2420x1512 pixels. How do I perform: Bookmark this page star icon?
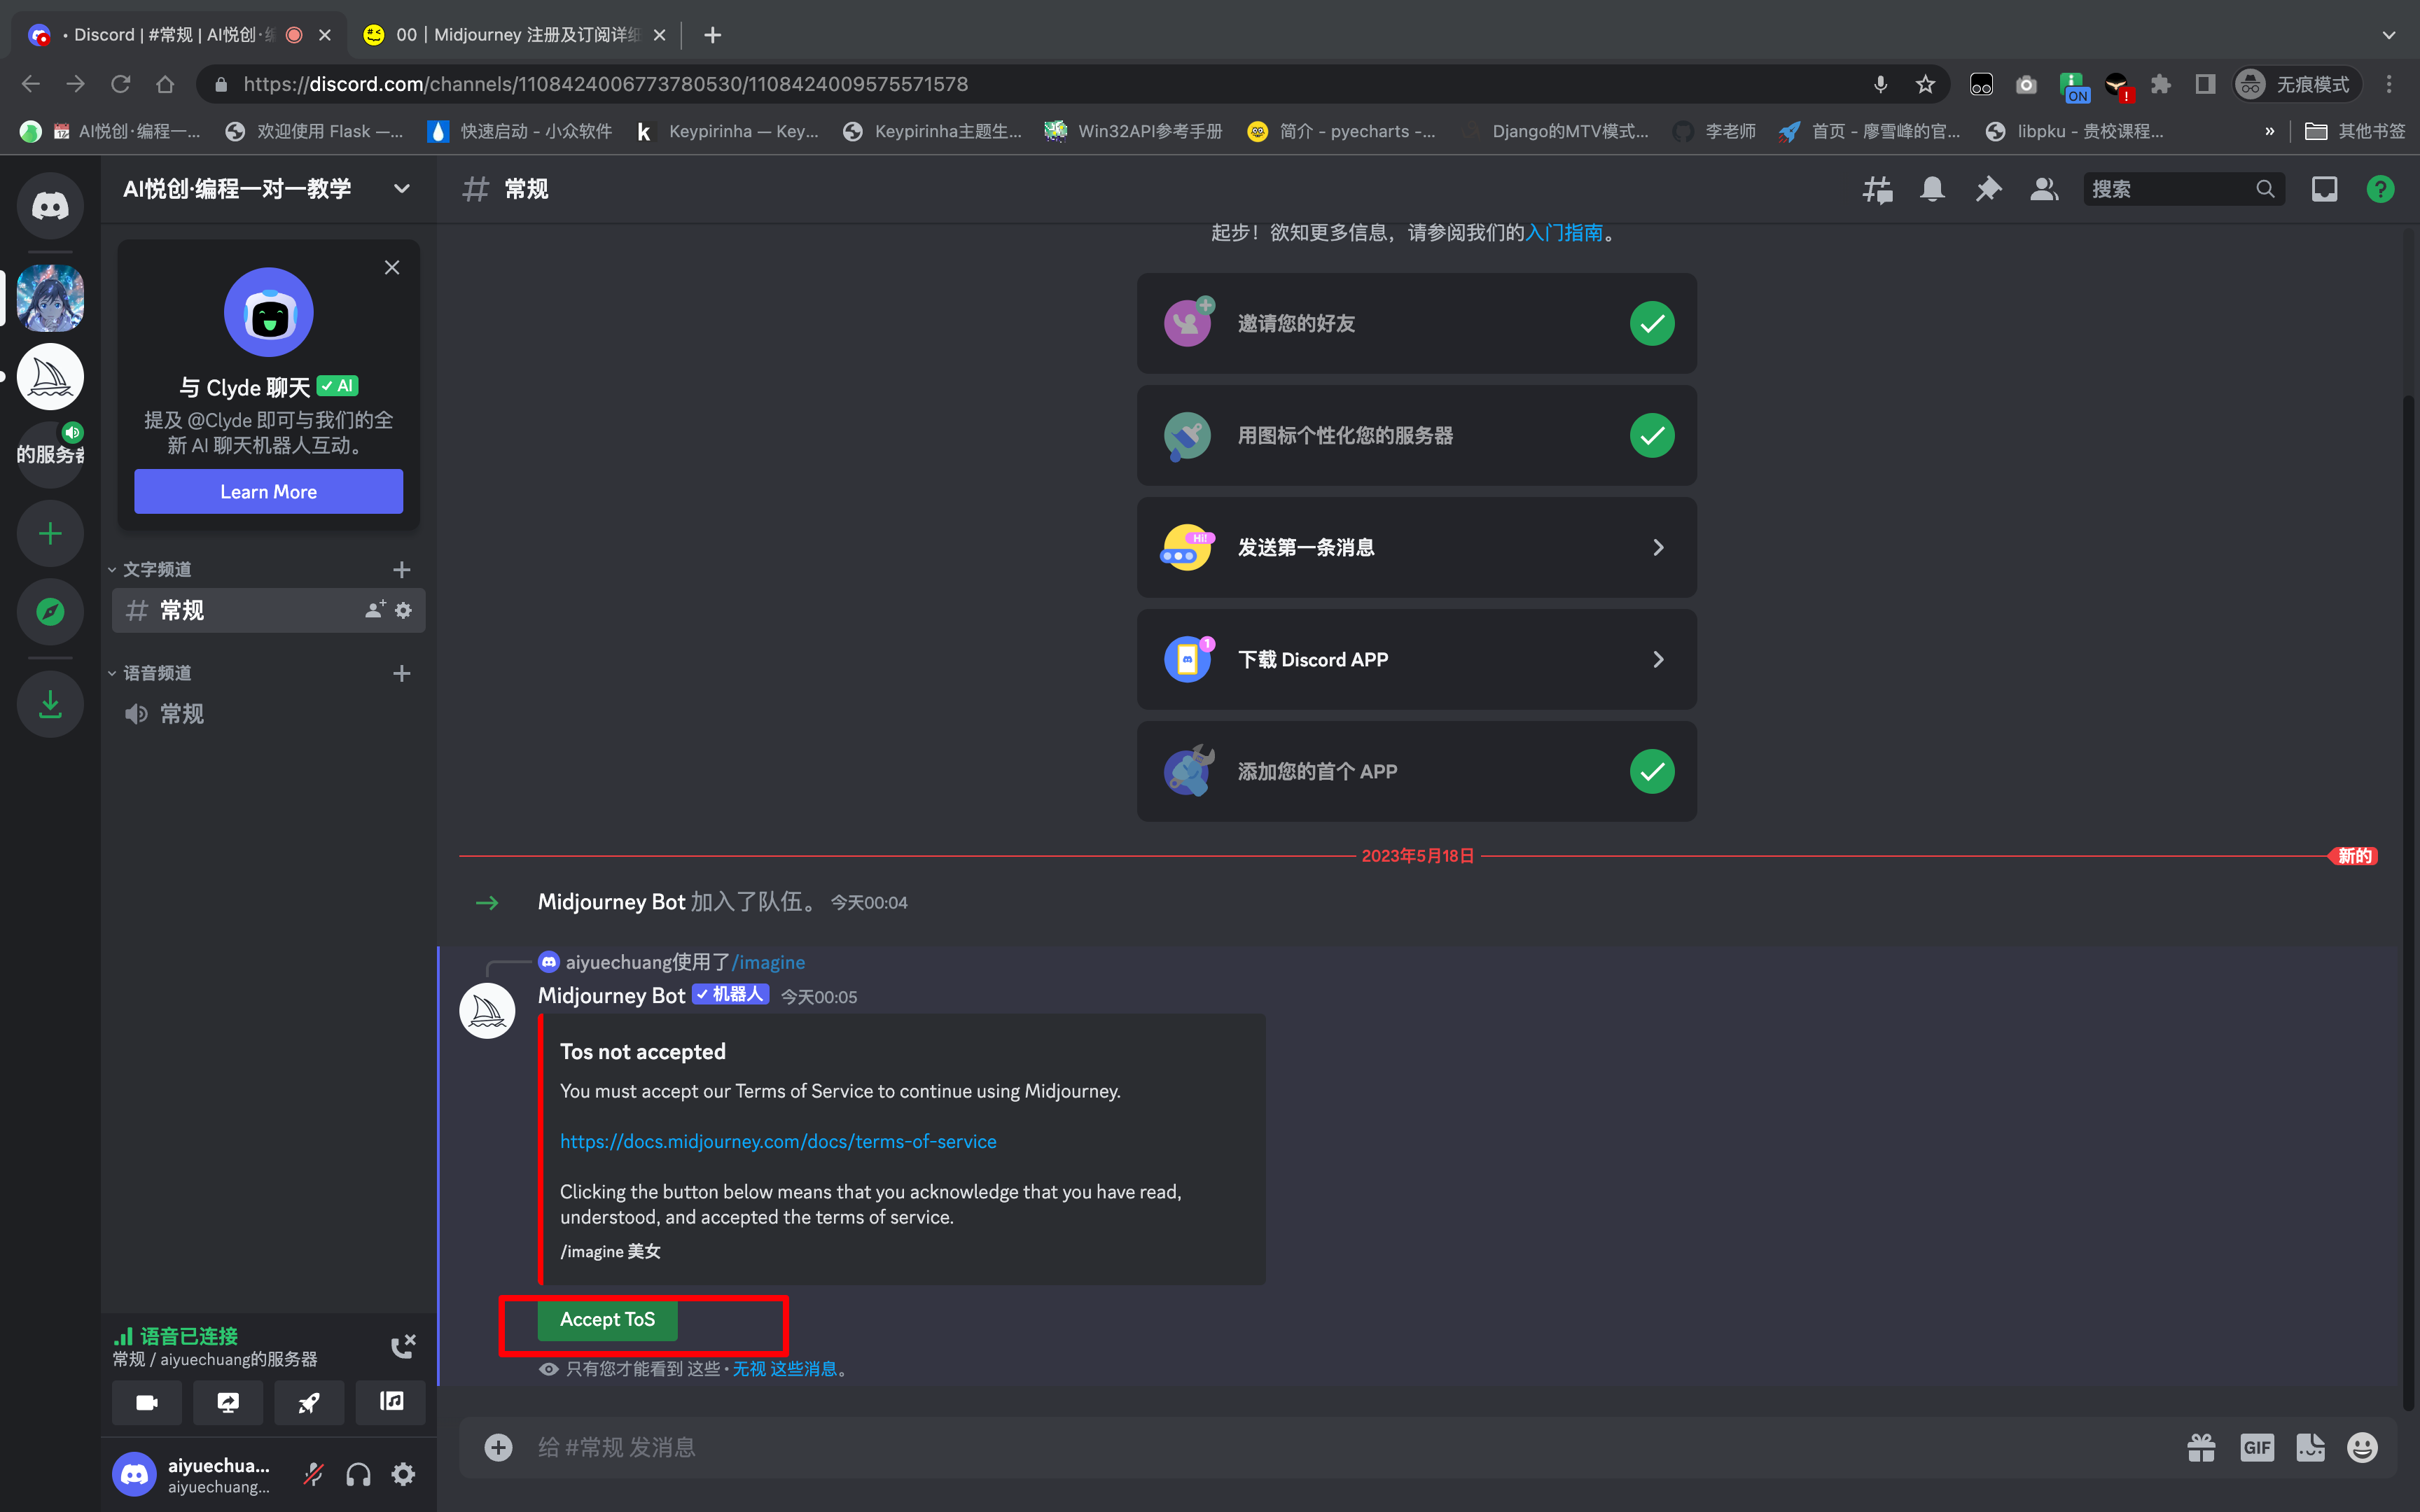tap(1925, 84)
